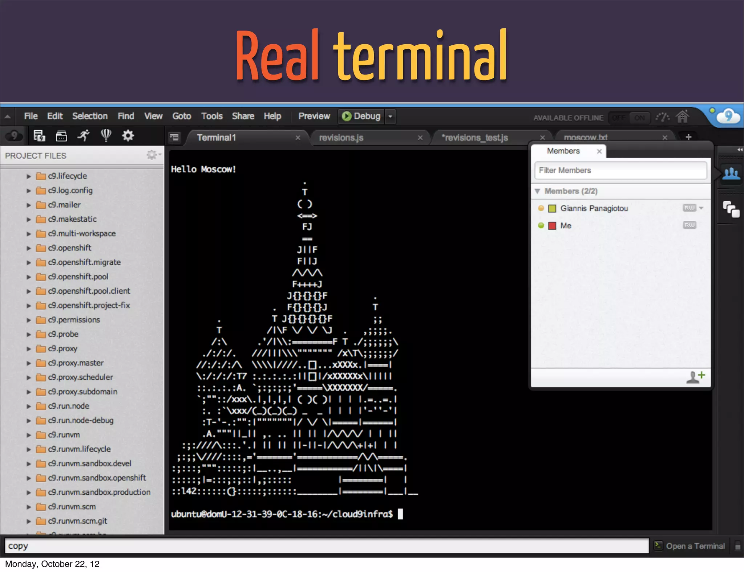Open the Tools menu
744x572 pixels.
[x=212, y=116]
